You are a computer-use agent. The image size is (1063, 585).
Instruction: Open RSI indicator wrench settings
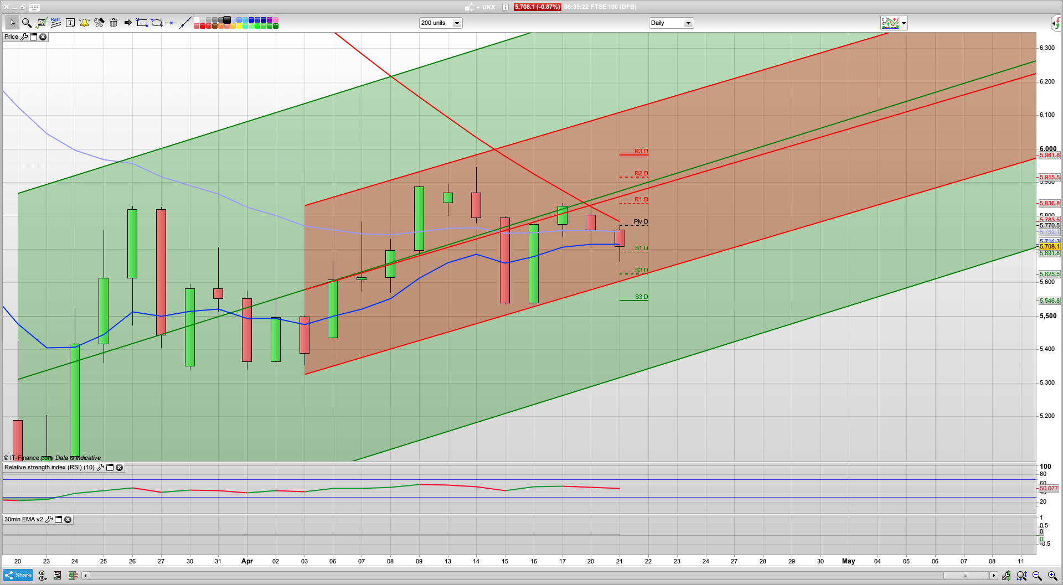click(100, 468)
